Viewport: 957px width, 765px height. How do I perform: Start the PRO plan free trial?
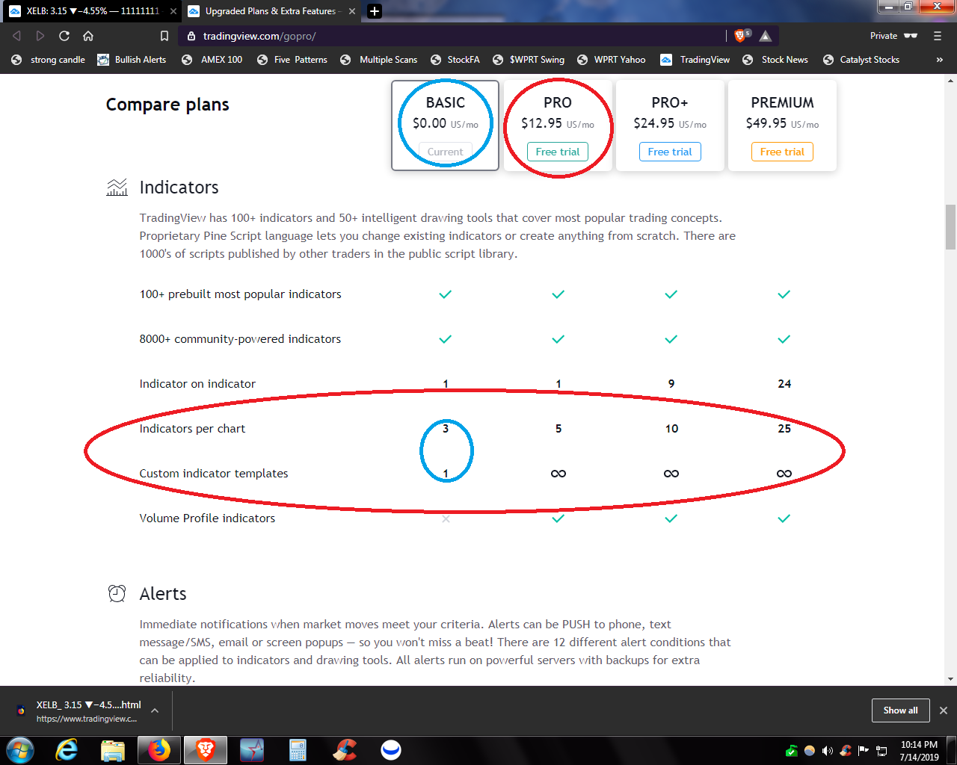558,152
